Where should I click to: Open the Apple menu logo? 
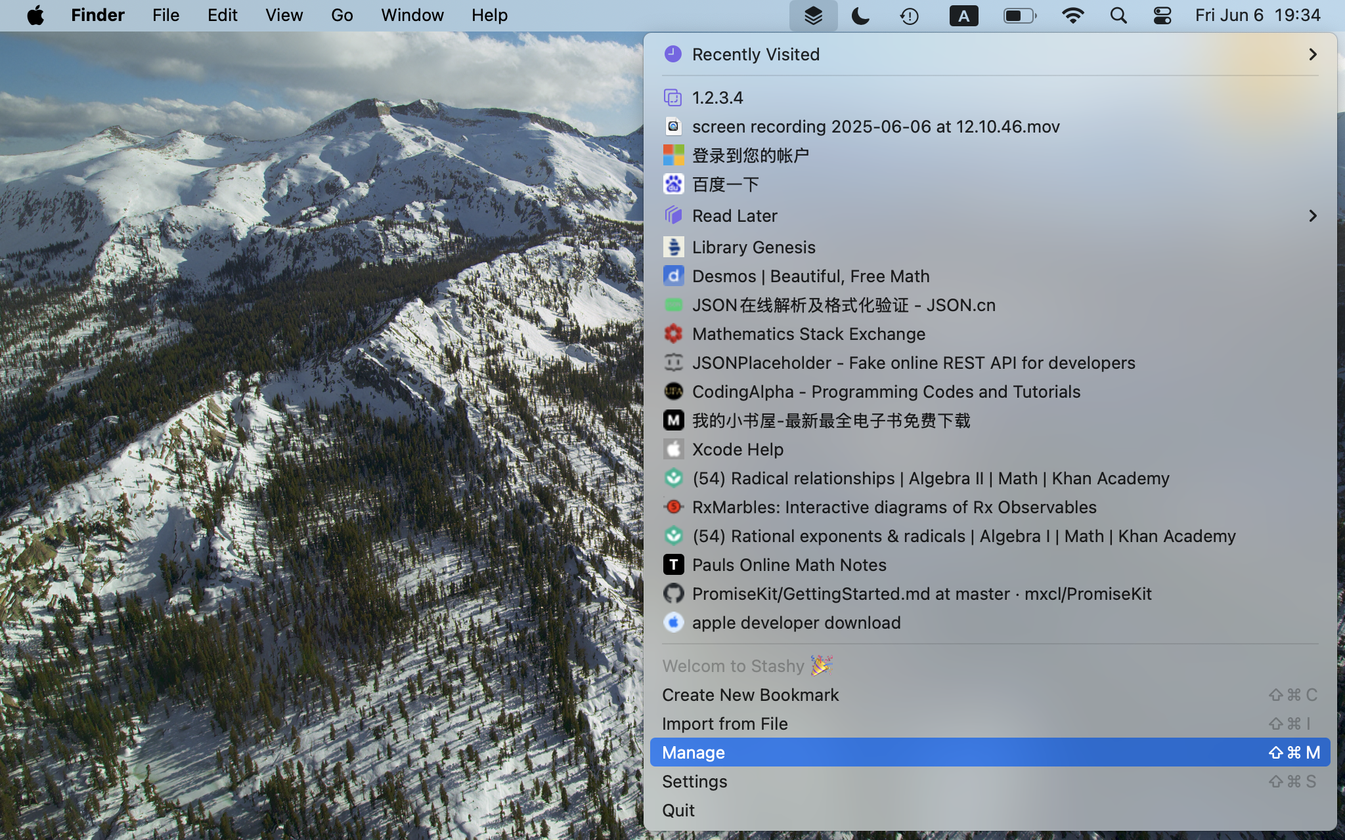[x=35, y=15]
